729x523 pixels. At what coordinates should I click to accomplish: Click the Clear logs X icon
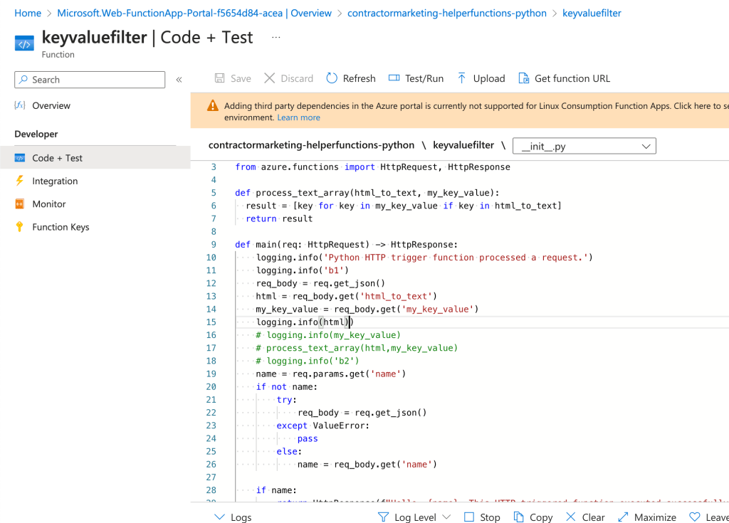(571, 517)
